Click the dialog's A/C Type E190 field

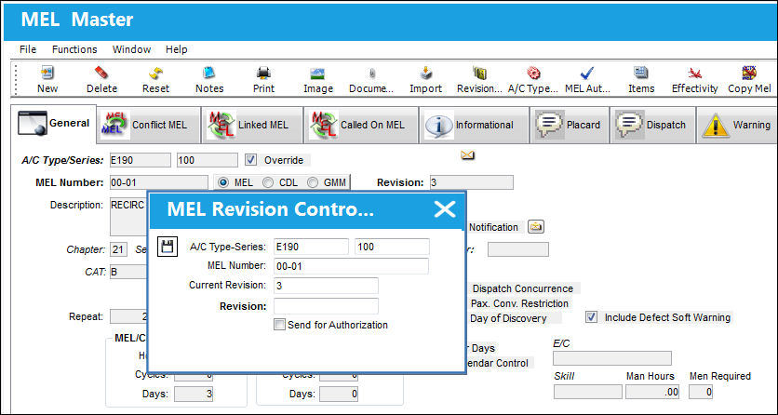[x=311, y=247]
